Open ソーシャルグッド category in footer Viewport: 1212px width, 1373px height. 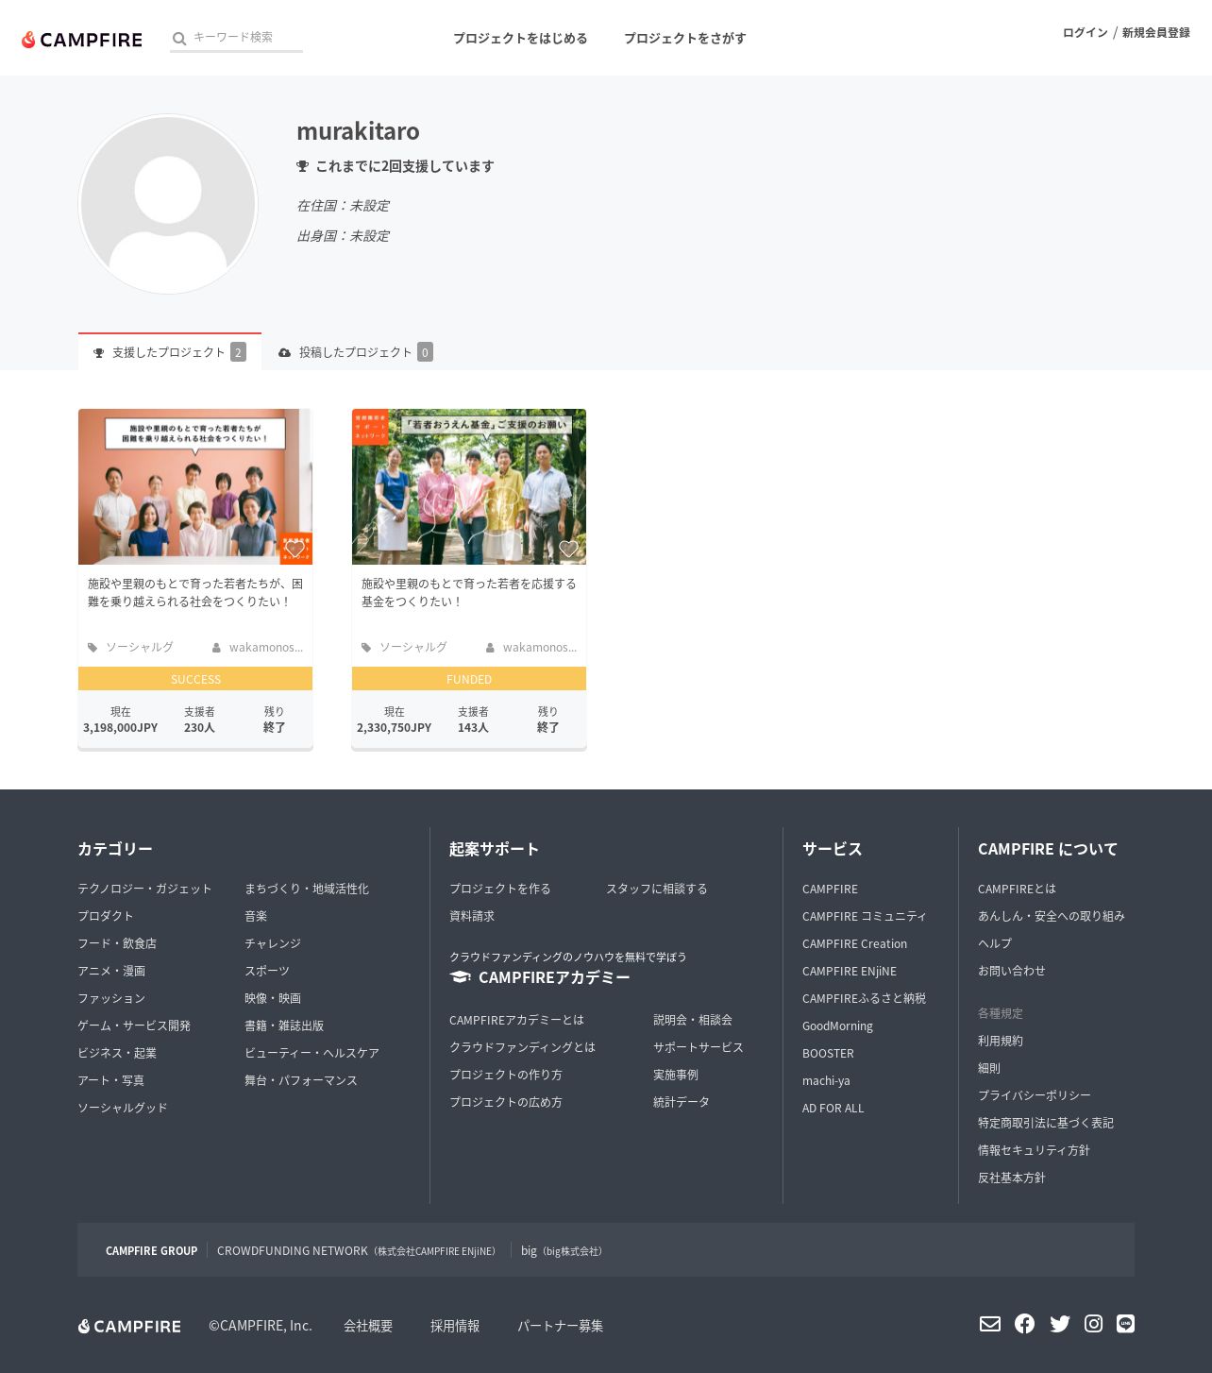pyautogui.click(x=123, y=1108)
